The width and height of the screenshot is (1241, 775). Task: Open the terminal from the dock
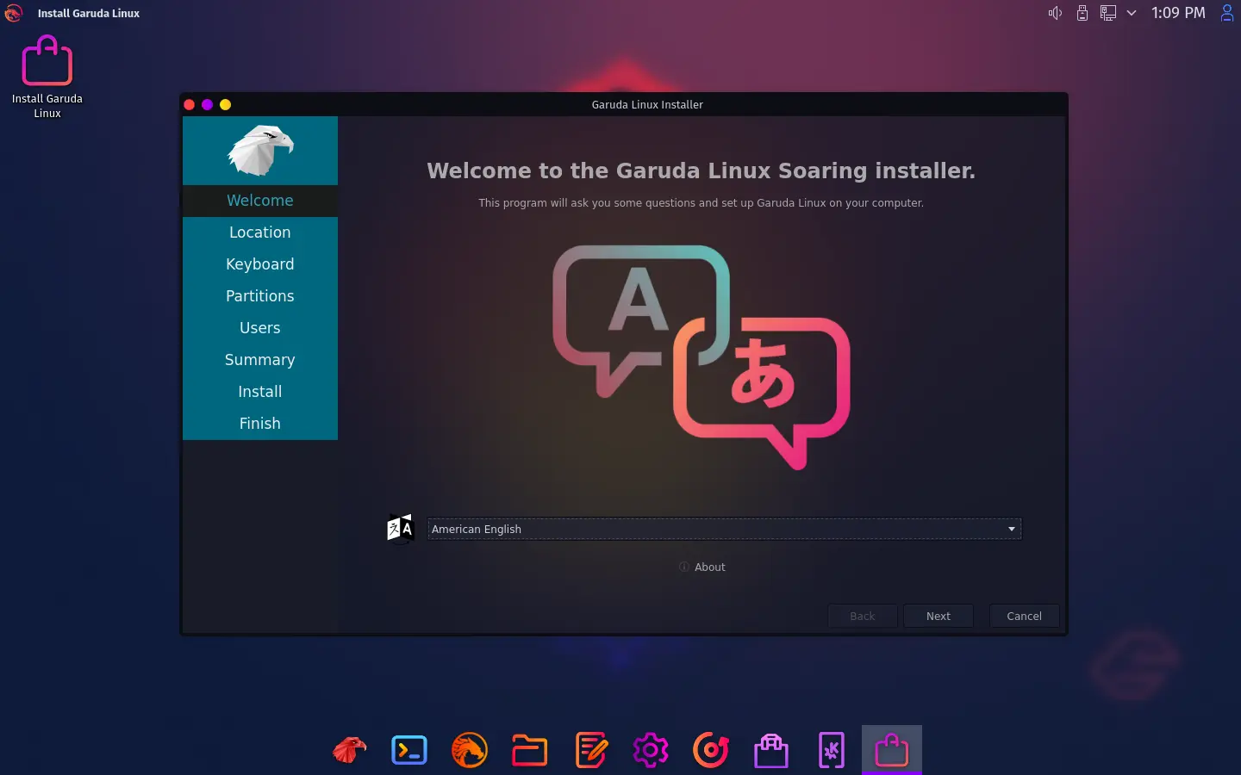click(x=409, y=750)
